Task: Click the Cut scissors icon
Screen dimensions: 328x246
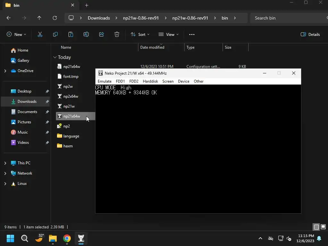Action: pos(40,35)
